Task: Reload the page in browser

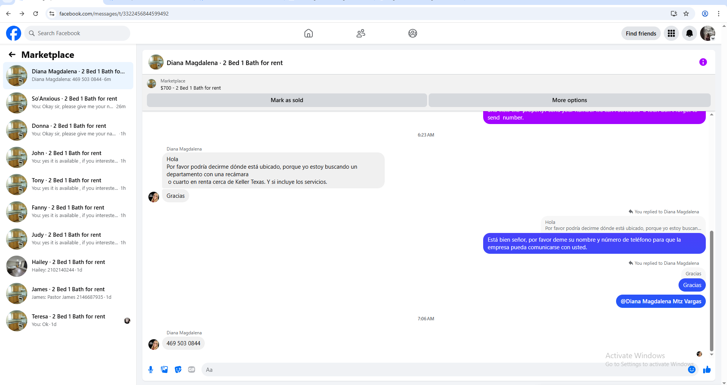Action: tap(36, 14)
